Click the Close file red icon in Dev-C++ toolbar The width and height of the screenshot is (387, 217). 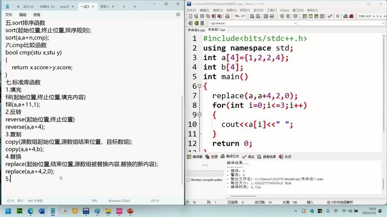(x=214, y=16)
